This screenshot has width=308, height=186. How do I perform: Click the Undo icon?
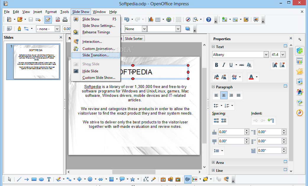[x=127, y=19]
